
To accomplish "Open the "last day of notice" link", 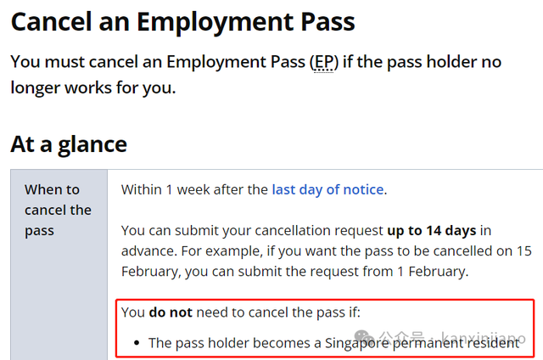I will point(327,190).
